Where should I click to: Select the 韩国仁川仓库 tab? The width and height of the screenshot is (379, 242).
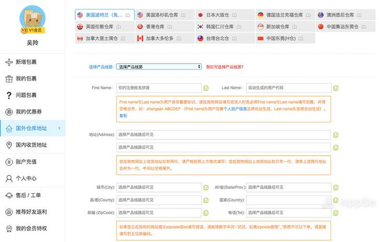coord(225,26)
